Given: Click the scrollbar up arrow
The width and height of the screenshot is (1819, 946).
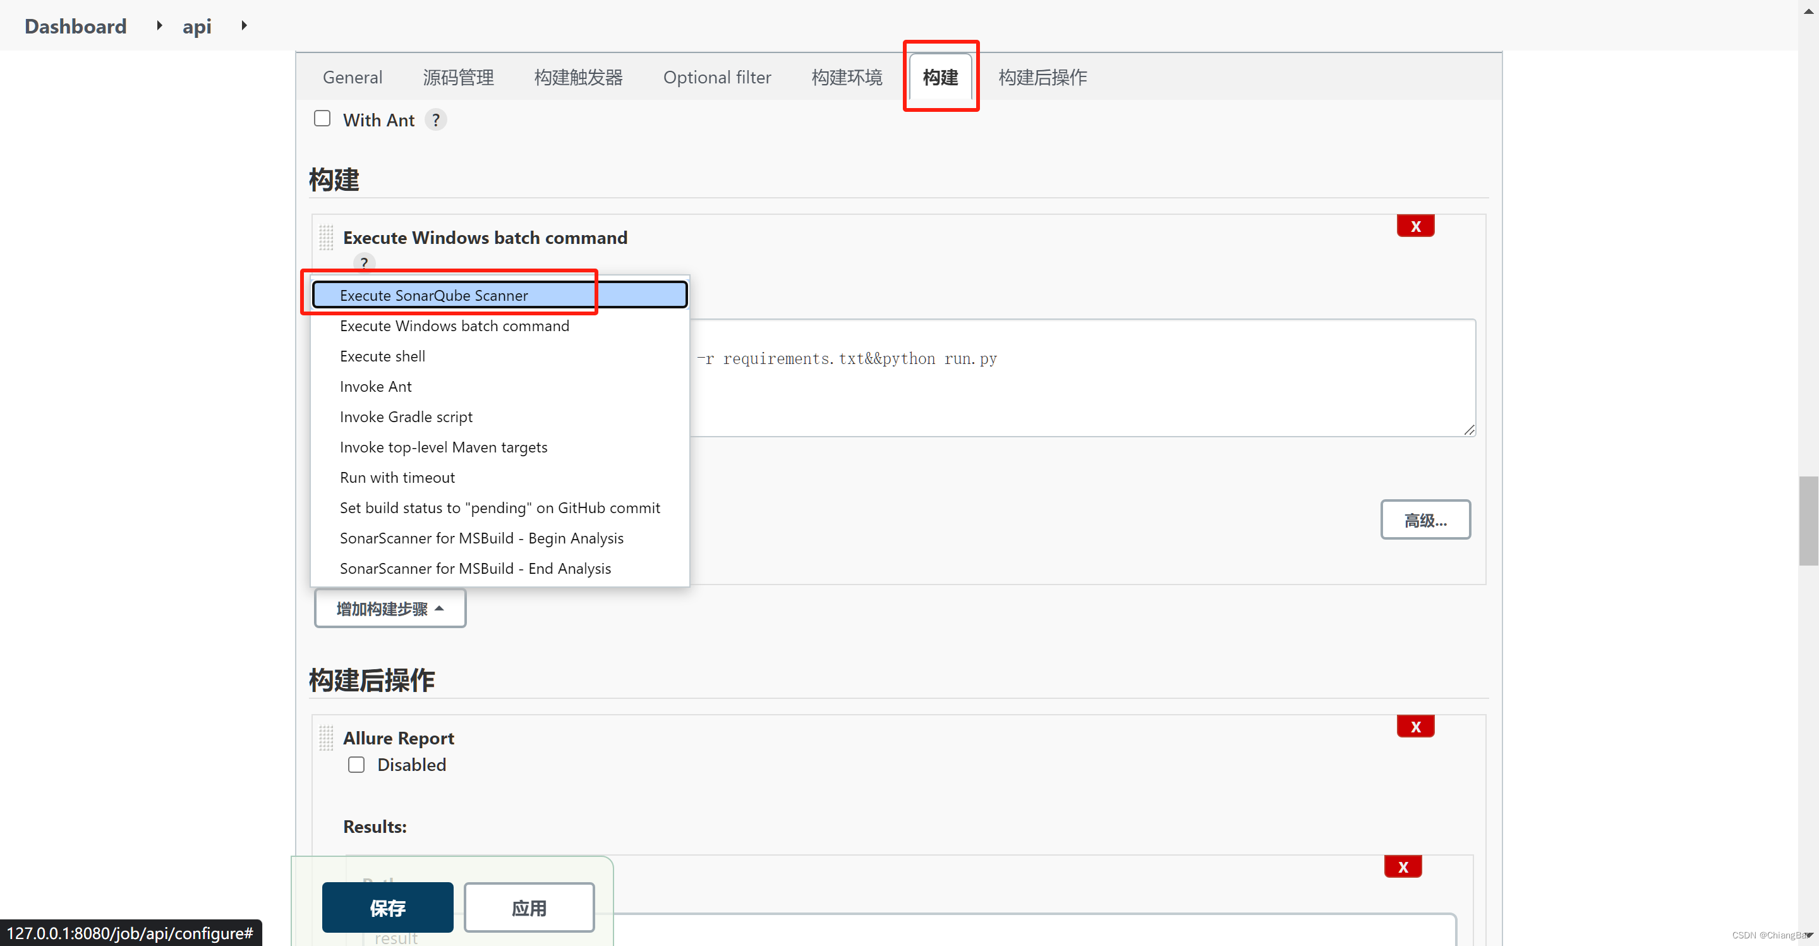Looking at the screenshot, I should [1808, 12].
